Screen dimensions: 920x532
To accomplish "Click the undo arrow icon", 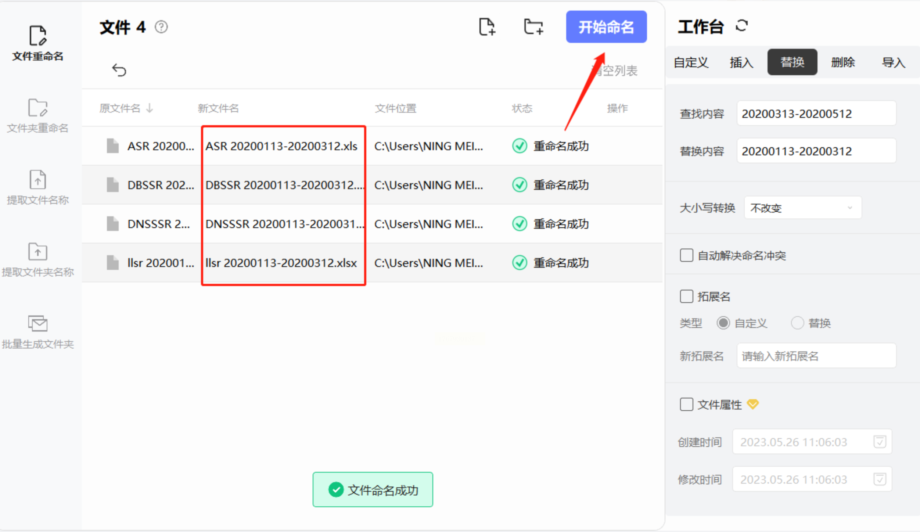I will pyautogui.click(x=119, y=70).
